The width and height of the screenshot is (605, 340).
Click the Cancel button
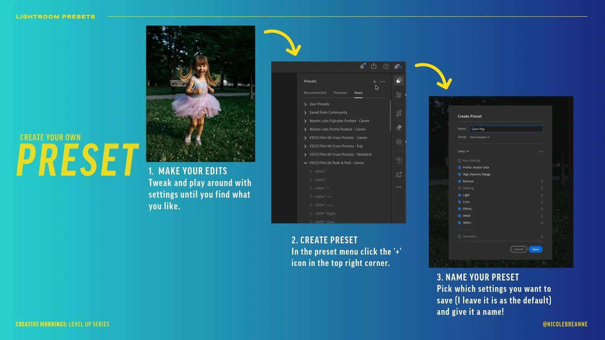pyautogui.click(x=518, y=249)
